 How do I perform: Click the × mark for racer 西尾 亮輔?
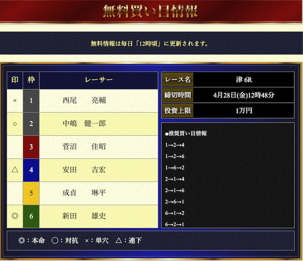pos(15,101)
